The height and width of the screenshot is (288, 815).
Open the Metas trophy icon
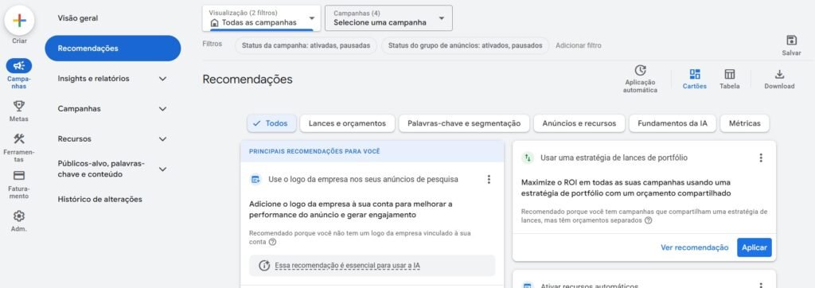(19, 106)
